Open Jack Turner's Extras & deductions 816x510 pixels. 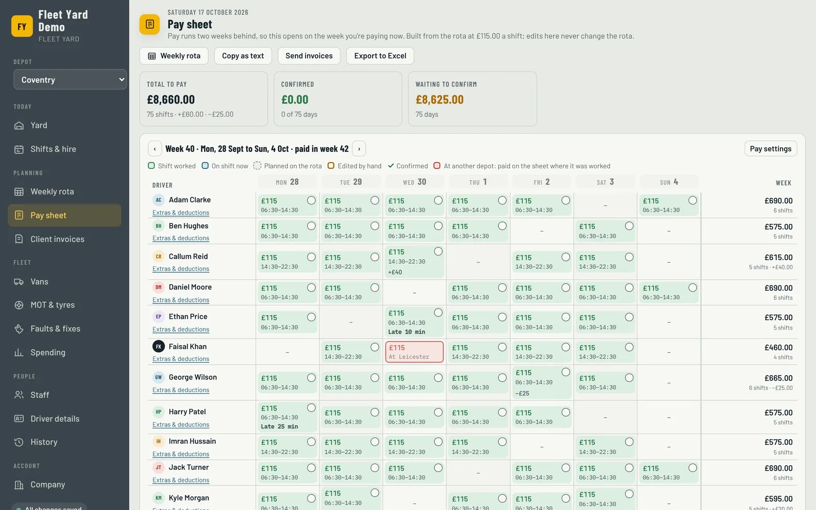tap(181, 480)
